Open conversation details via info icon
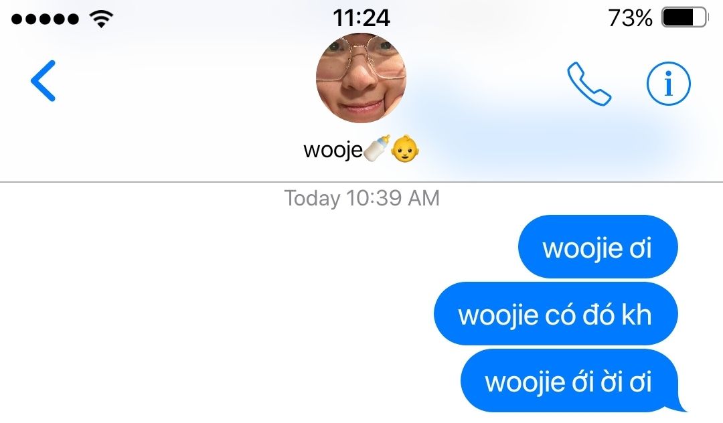The height and width of the screenshot is (423, 723). coord(669,84)
